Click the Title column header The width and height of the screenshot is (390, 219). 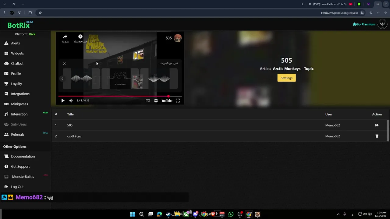[70, 114]
